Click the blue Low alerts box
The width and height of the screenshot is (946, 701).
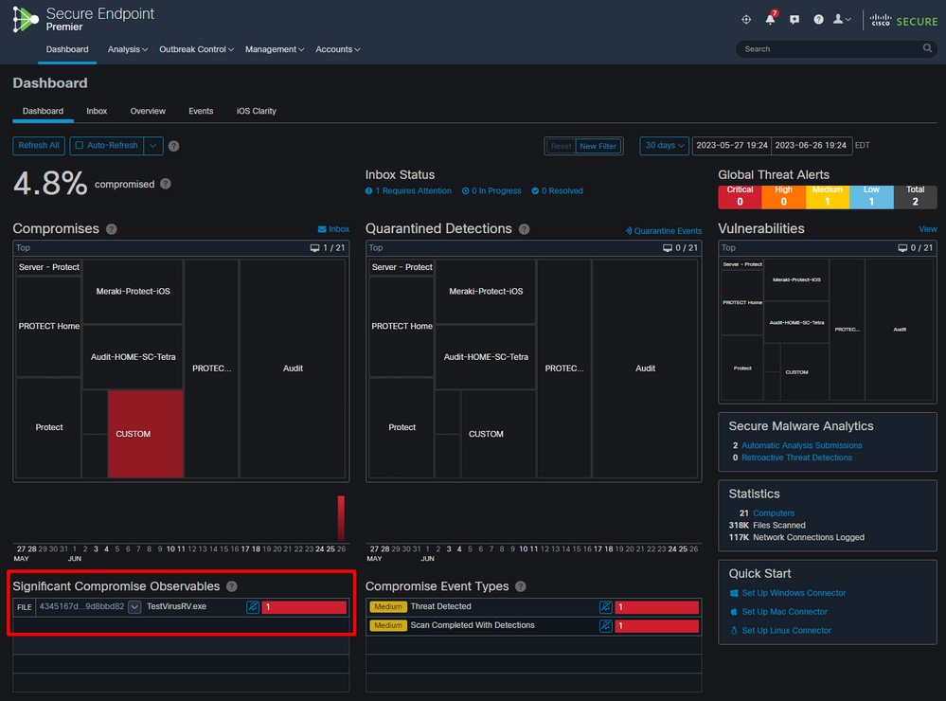point(871,197)
